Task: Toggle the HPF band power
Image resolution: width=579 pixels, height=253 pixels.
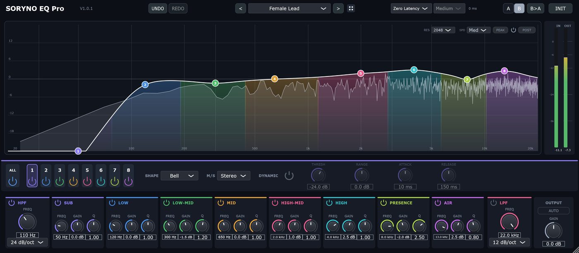Action: 11,203
